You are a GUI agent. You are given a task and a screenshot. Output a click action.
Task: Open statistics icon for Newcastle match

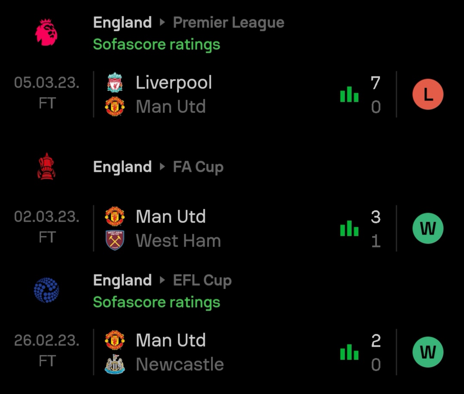point(349,352)
